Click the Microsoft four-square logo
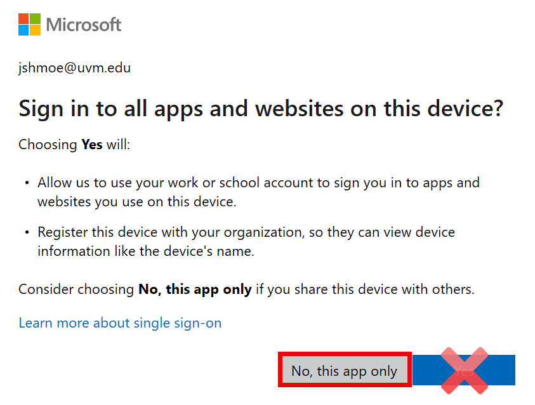 [29, 25]
